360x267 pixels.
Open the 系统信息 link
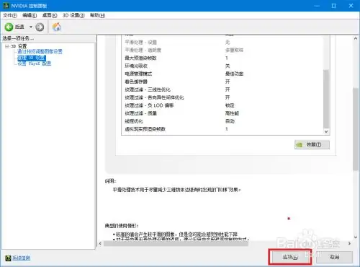coord(22,258)
